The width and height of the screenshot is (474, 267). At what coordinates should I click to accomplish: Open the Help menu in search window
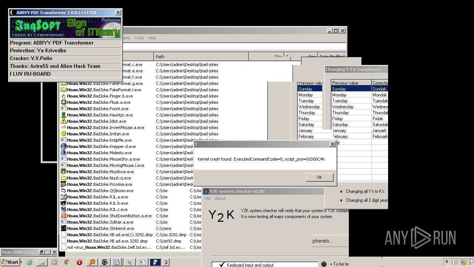152,38
